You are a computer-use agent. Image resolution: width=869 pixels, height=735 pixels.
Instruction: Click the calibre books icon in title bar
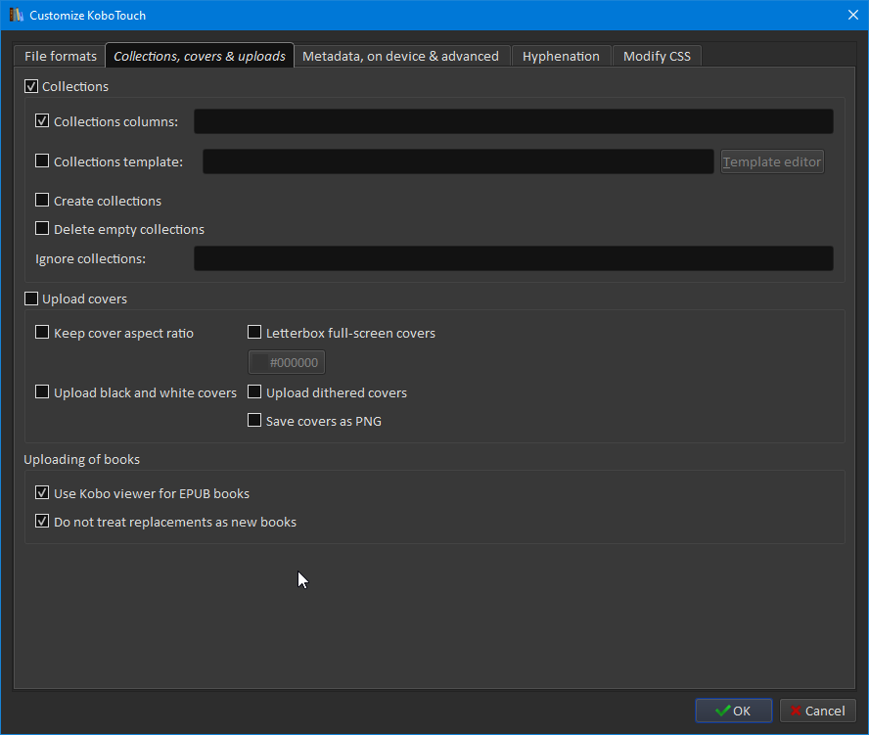tap(16, 15)
